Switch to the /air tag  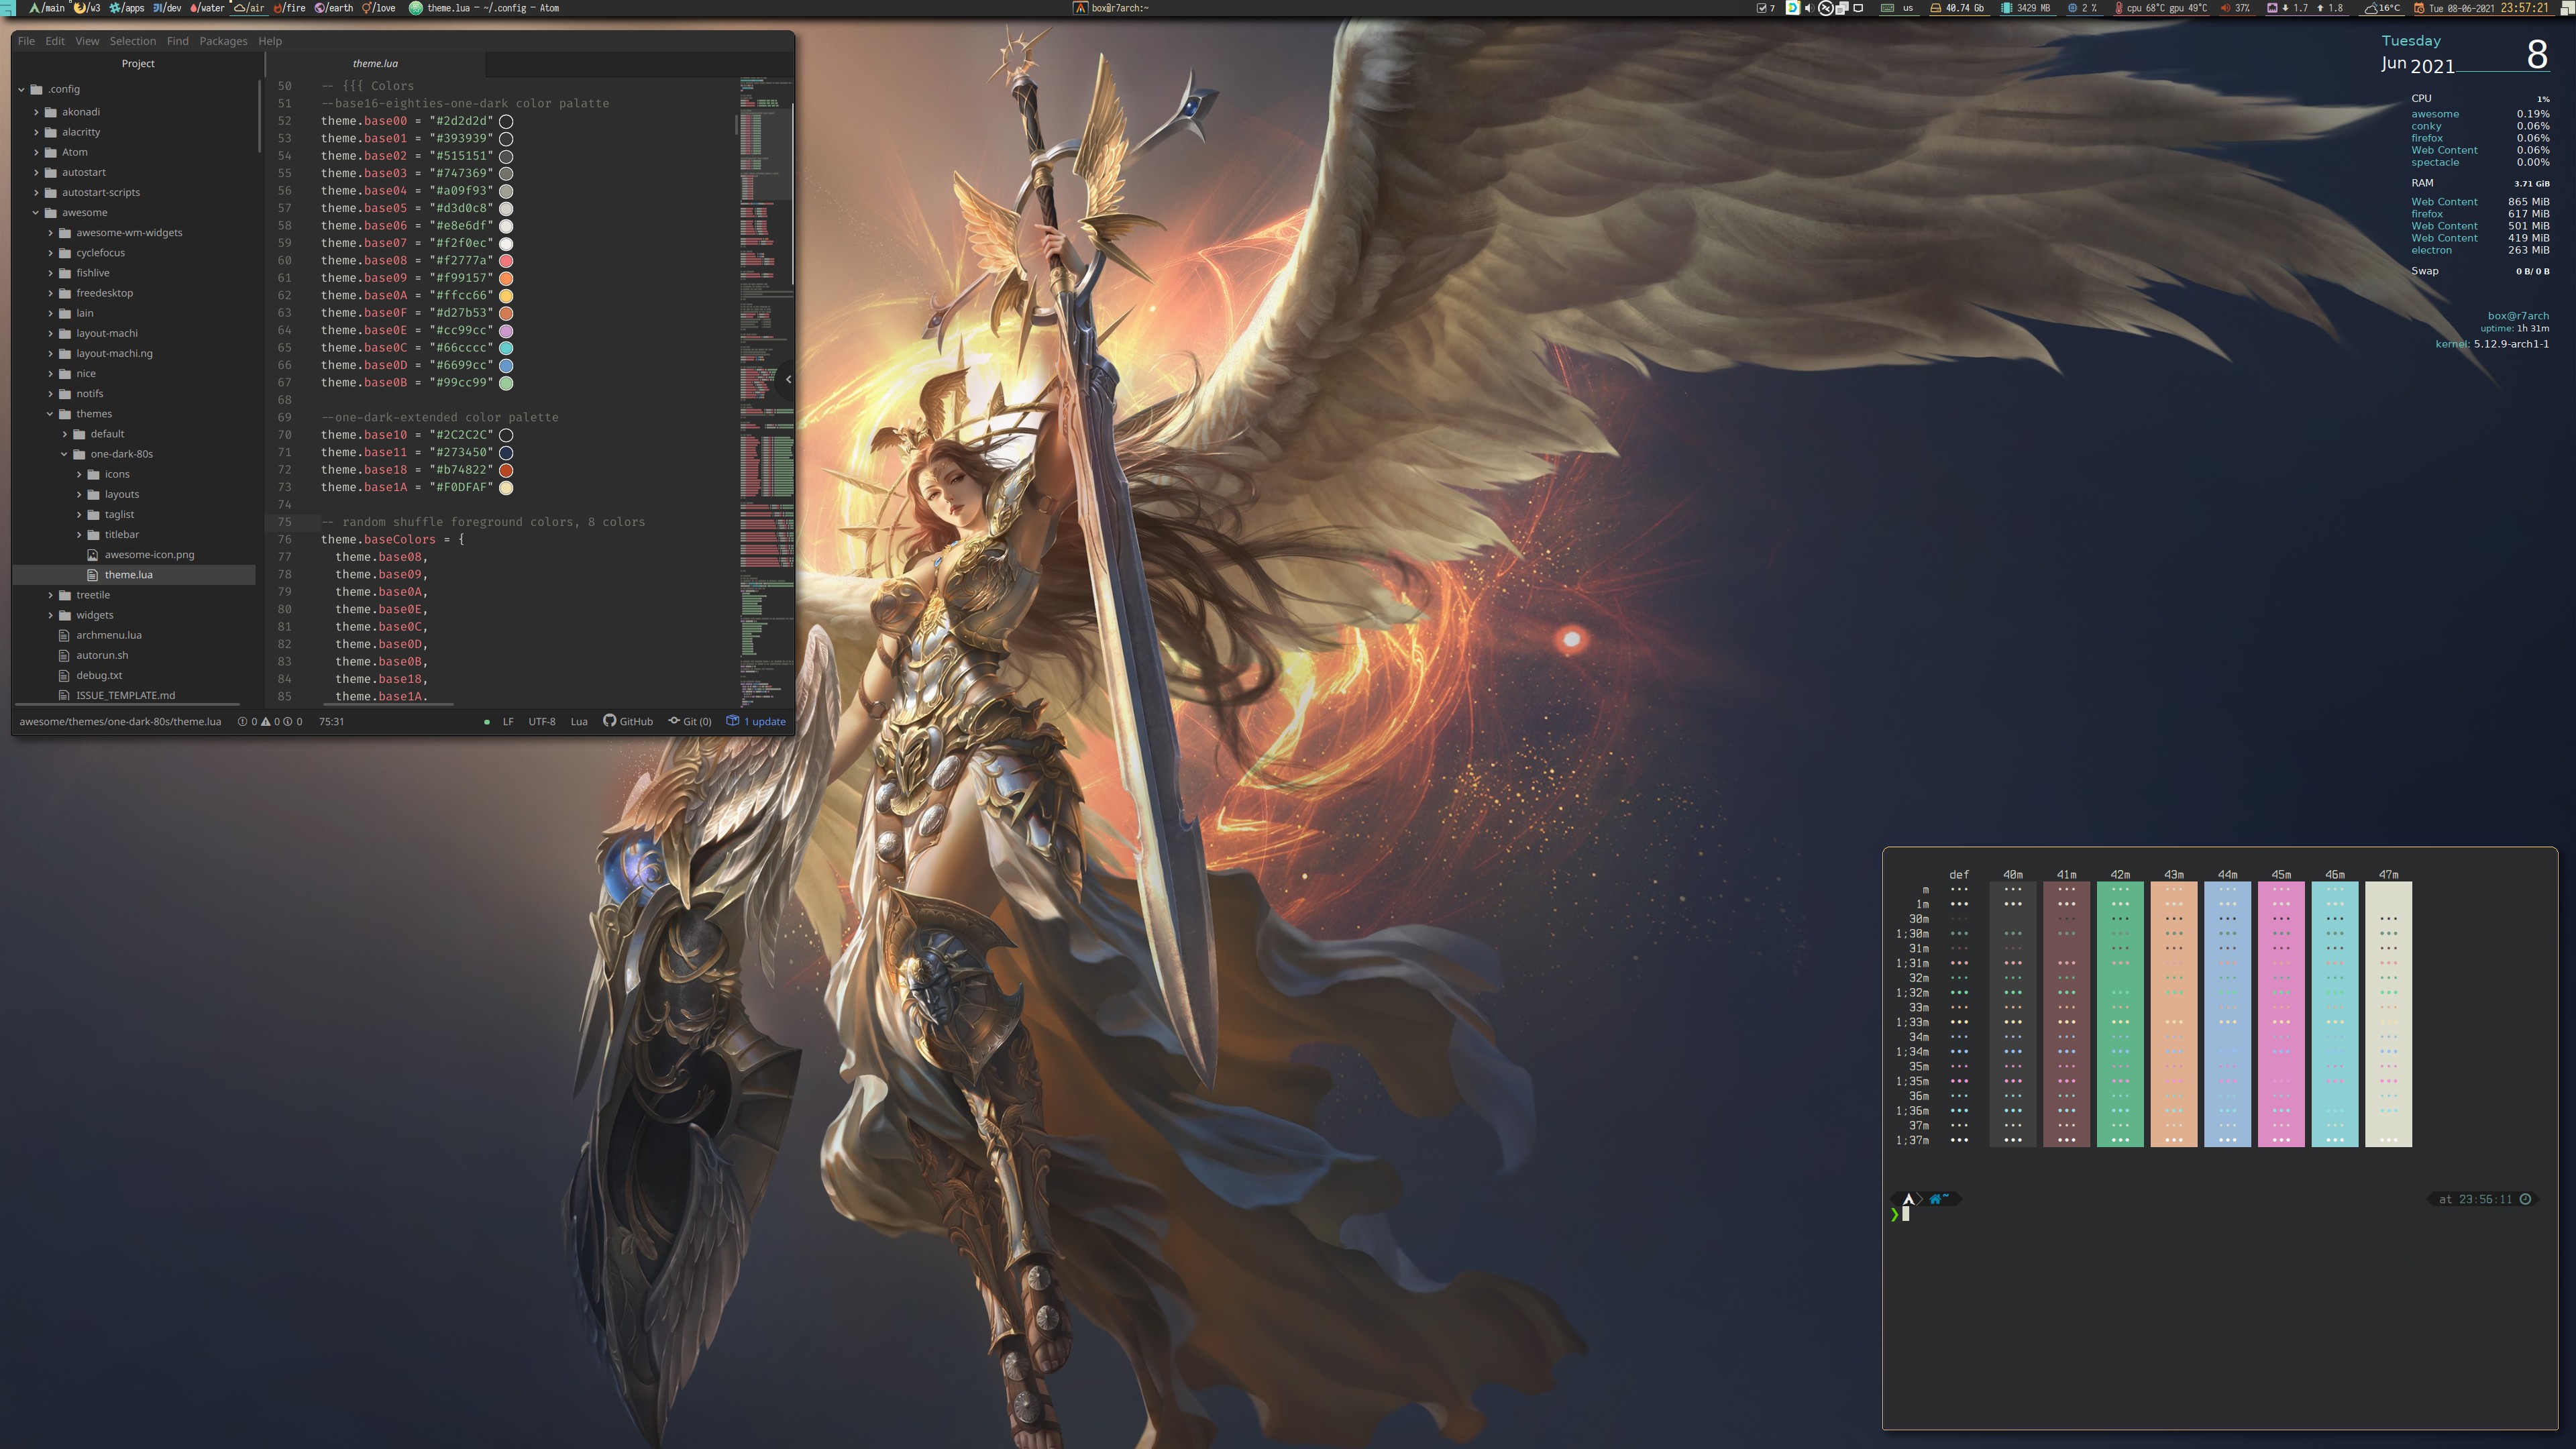coord(249,8)
